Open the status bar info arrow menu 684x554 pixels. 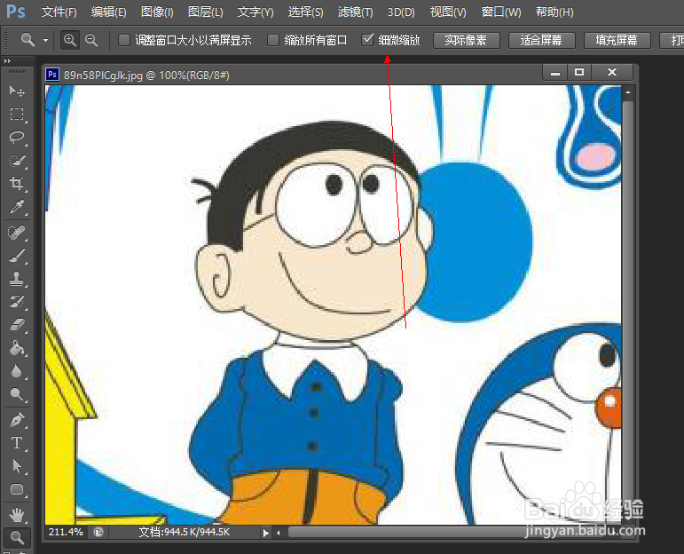coord(265,533)
